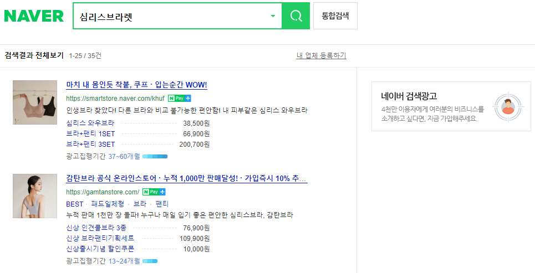Open the 심리스 와우브라 price link

[90, 123]
